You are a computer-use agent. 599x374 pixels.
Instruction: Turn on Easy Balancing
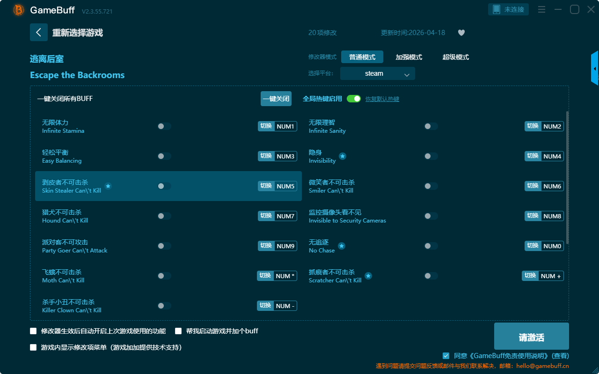[x=164, y=156]
